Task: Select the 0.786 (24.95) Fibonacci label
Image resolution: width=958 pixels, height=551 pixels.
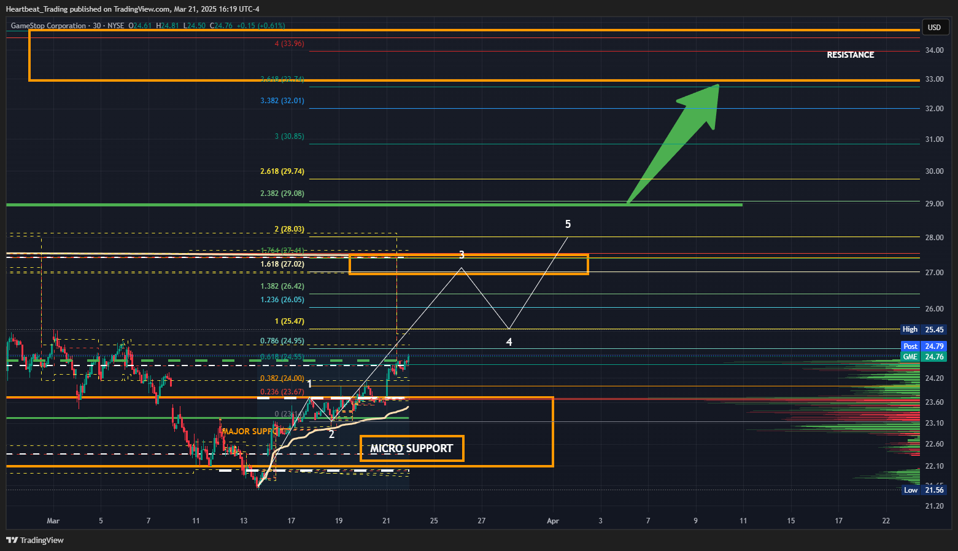Action: [282, 341]
